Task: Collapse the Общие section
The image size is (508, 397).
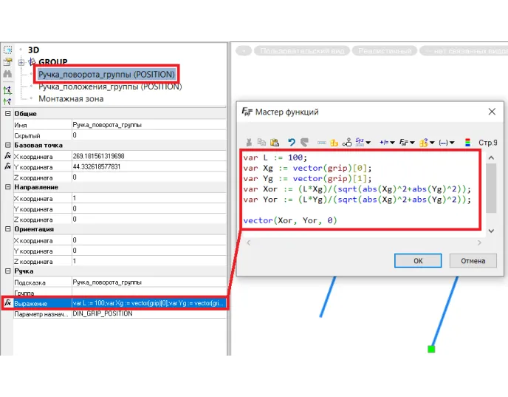Action: click(x=8, y=114)
